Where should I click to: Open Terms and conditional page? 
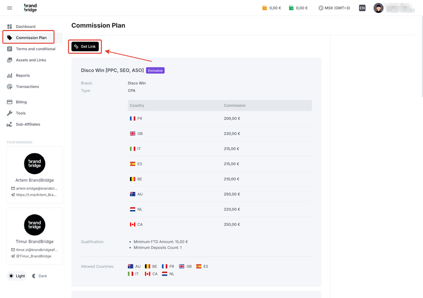coord(36,49)
